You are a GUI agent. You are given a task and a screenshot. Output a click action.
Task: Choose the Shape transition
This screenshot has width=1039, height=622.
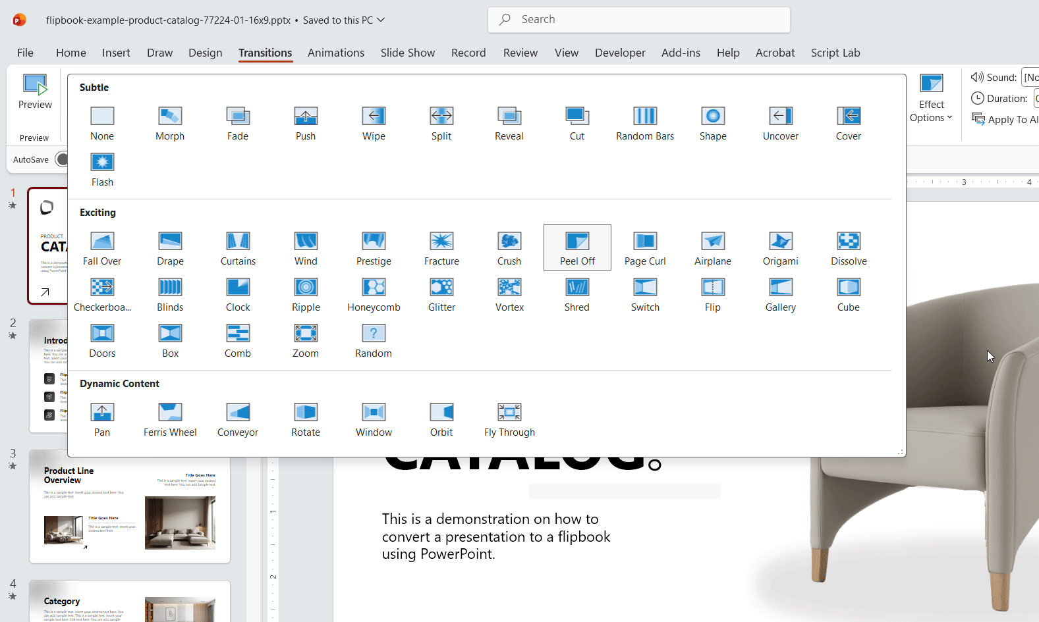(713, 123)
